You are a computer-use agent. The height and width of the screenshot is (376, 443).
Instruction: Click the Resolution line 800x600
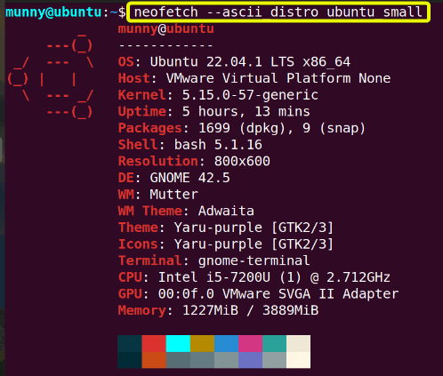click(x=194, y=162)
